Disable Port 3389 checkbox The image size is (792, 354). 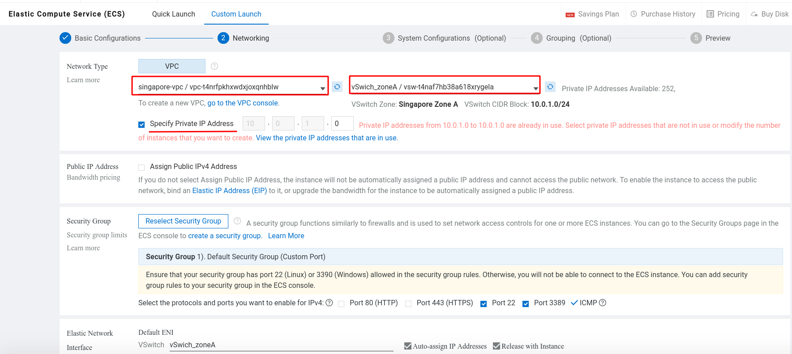tap(526, 304)
